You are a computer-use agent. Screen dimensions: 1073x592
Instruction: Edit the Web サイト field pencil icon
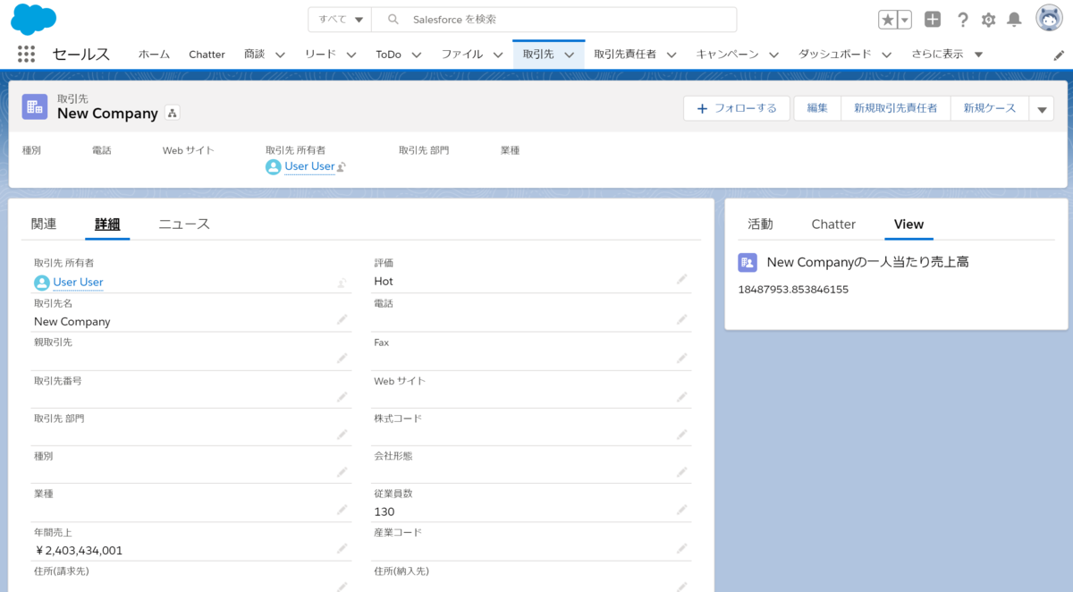point(681,396)
